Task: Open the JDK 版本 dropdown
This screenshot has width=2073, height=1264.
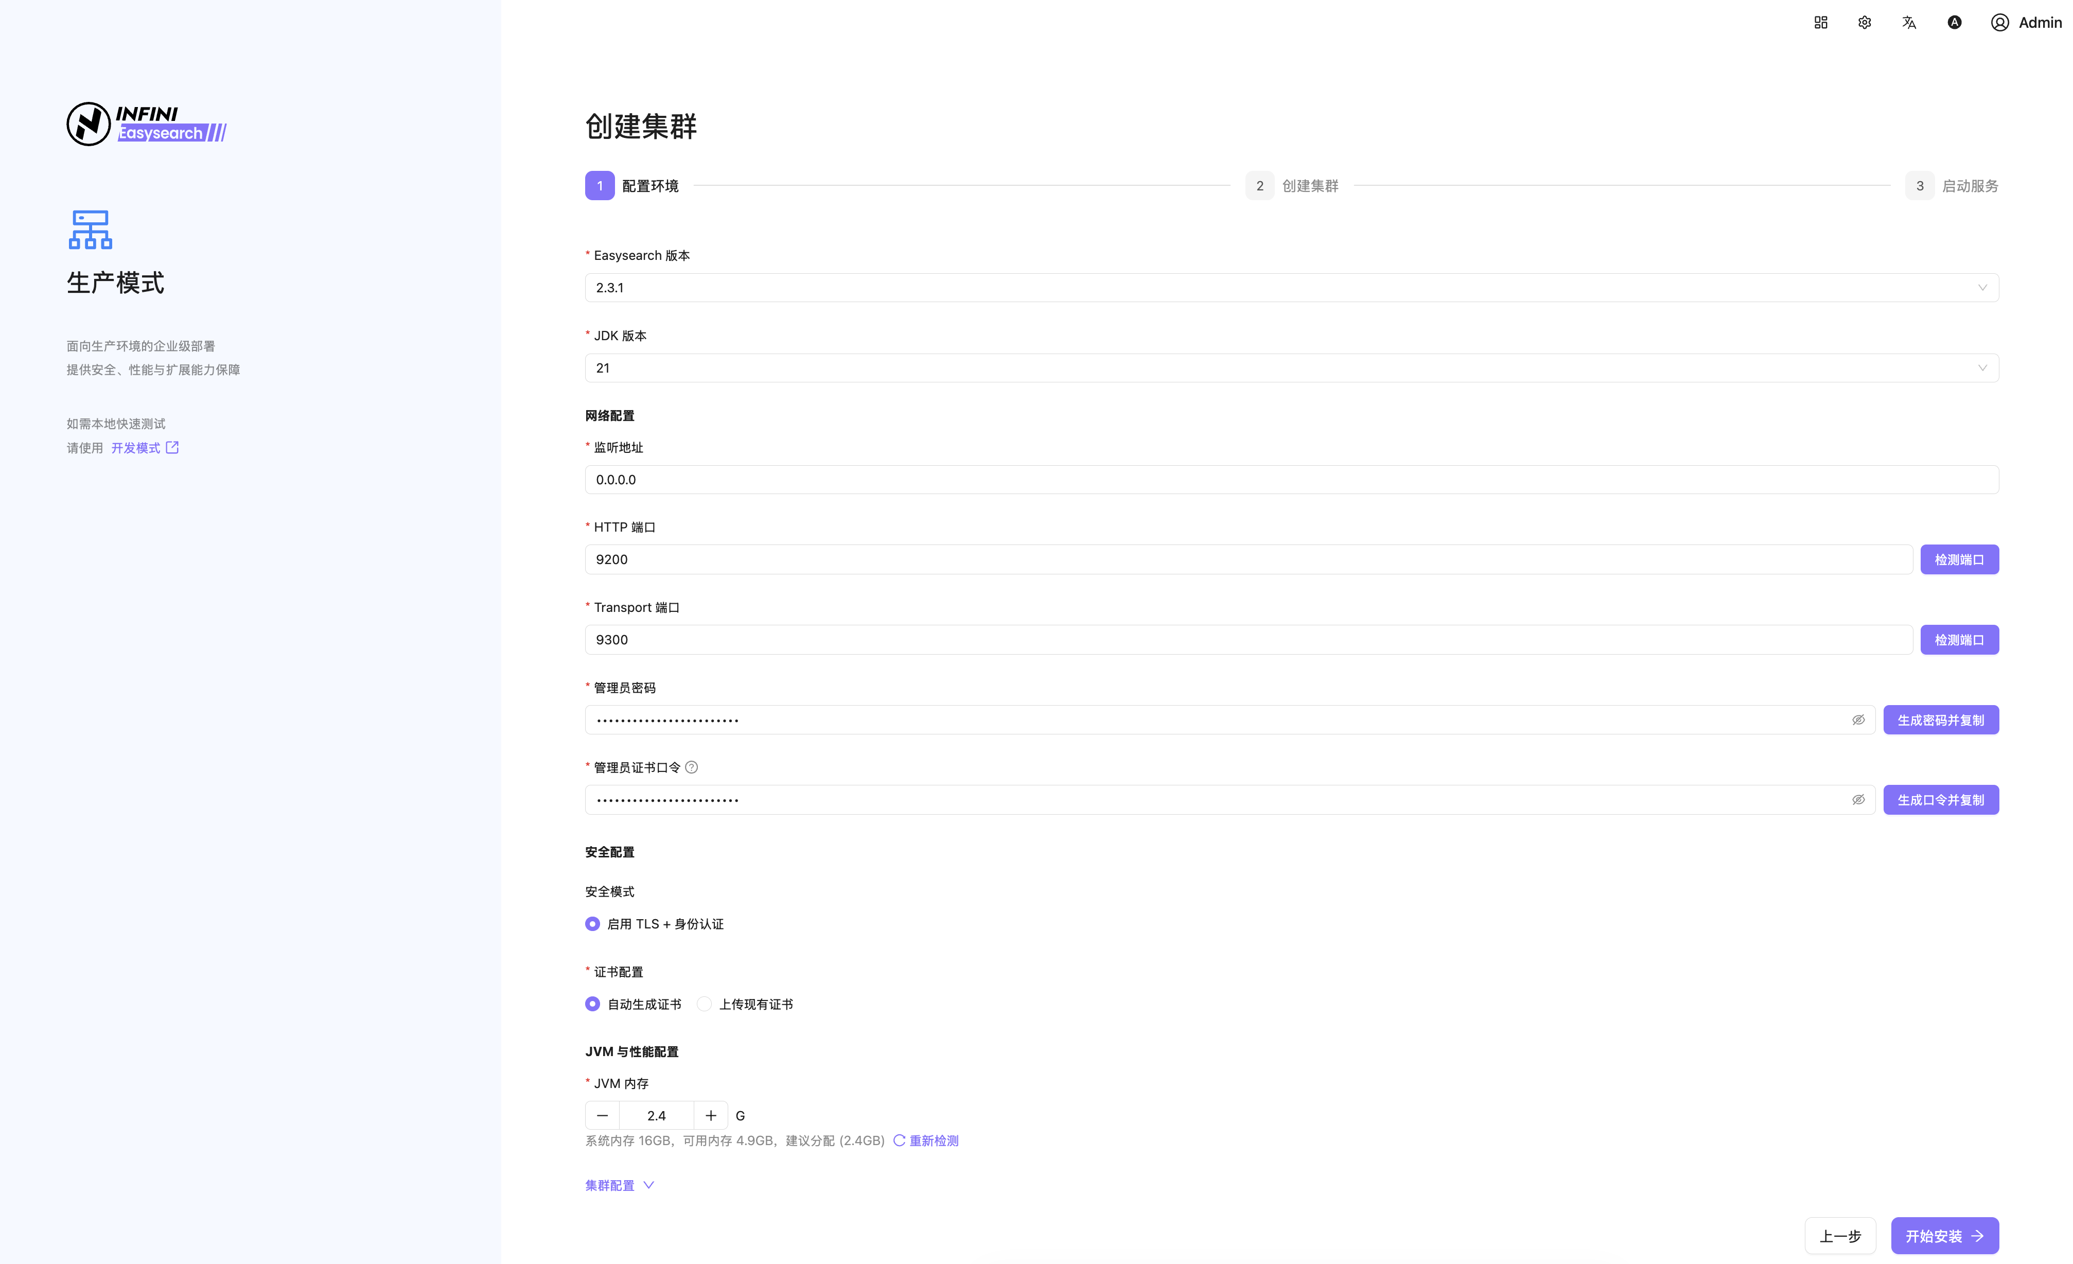Action: [x=1291, y=368]
